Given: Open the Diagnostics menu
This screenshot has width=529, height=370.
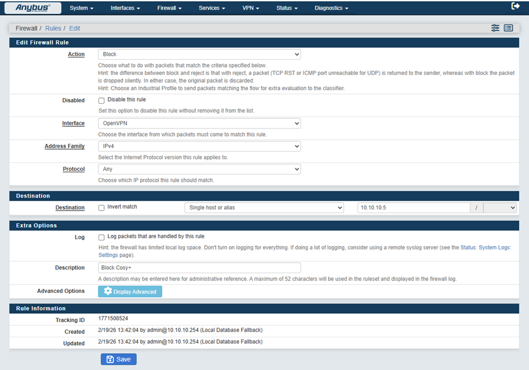Looking at the screenshot, I should point(331,8).
